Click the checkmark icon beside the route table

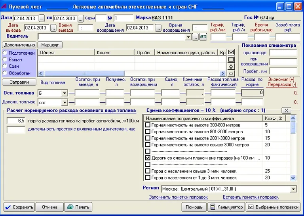pos(232,52)
